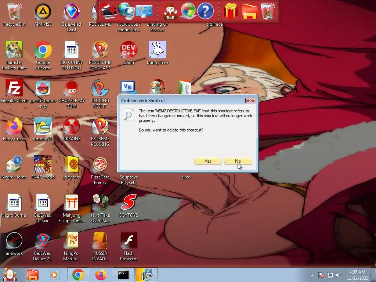The width and height of the screenshot is (376, 282).
Task: Open the shield security icon in top dock
Action: [x=188, y=11]
